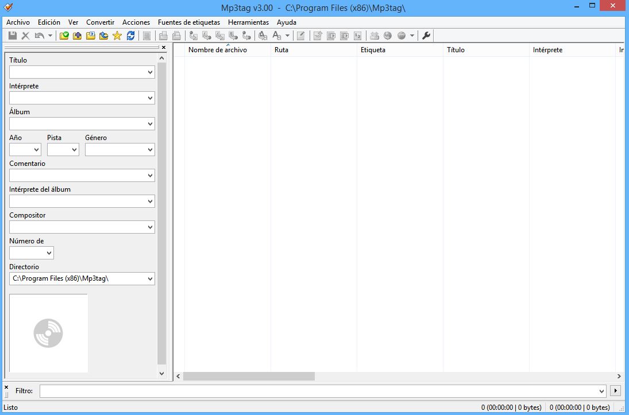Open the Undo history dropdown arrow
629x415 pixels.
pyautogui.click(x=50, y=36)
